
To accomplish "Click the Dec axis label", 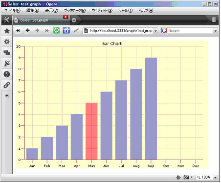I will (196, 166).
